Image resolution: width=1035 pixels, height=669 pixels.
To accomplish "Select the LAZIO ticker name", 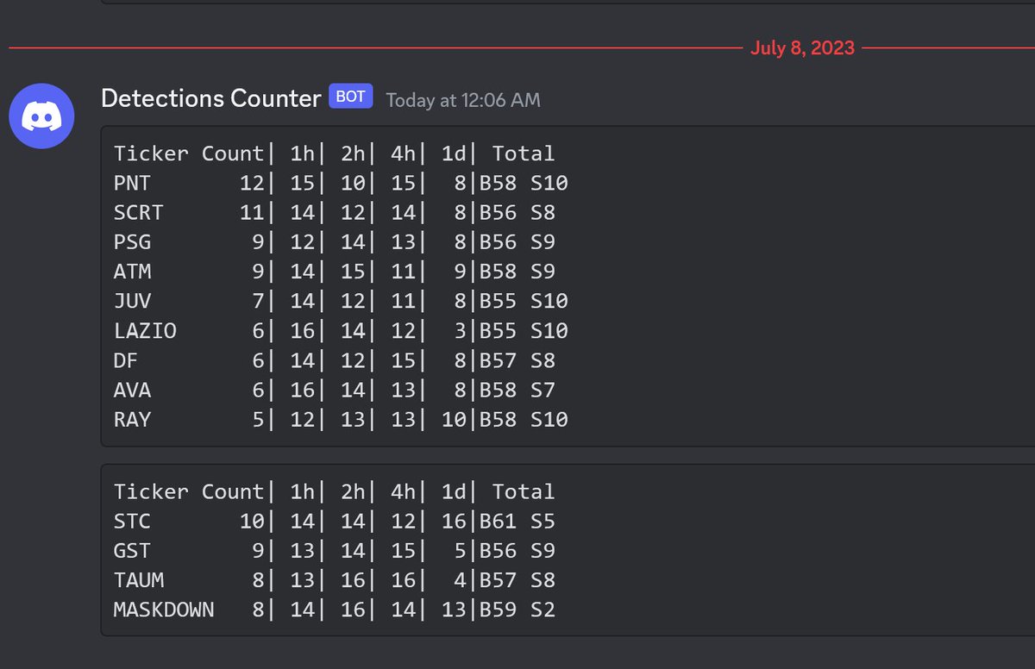I will 145,330.
